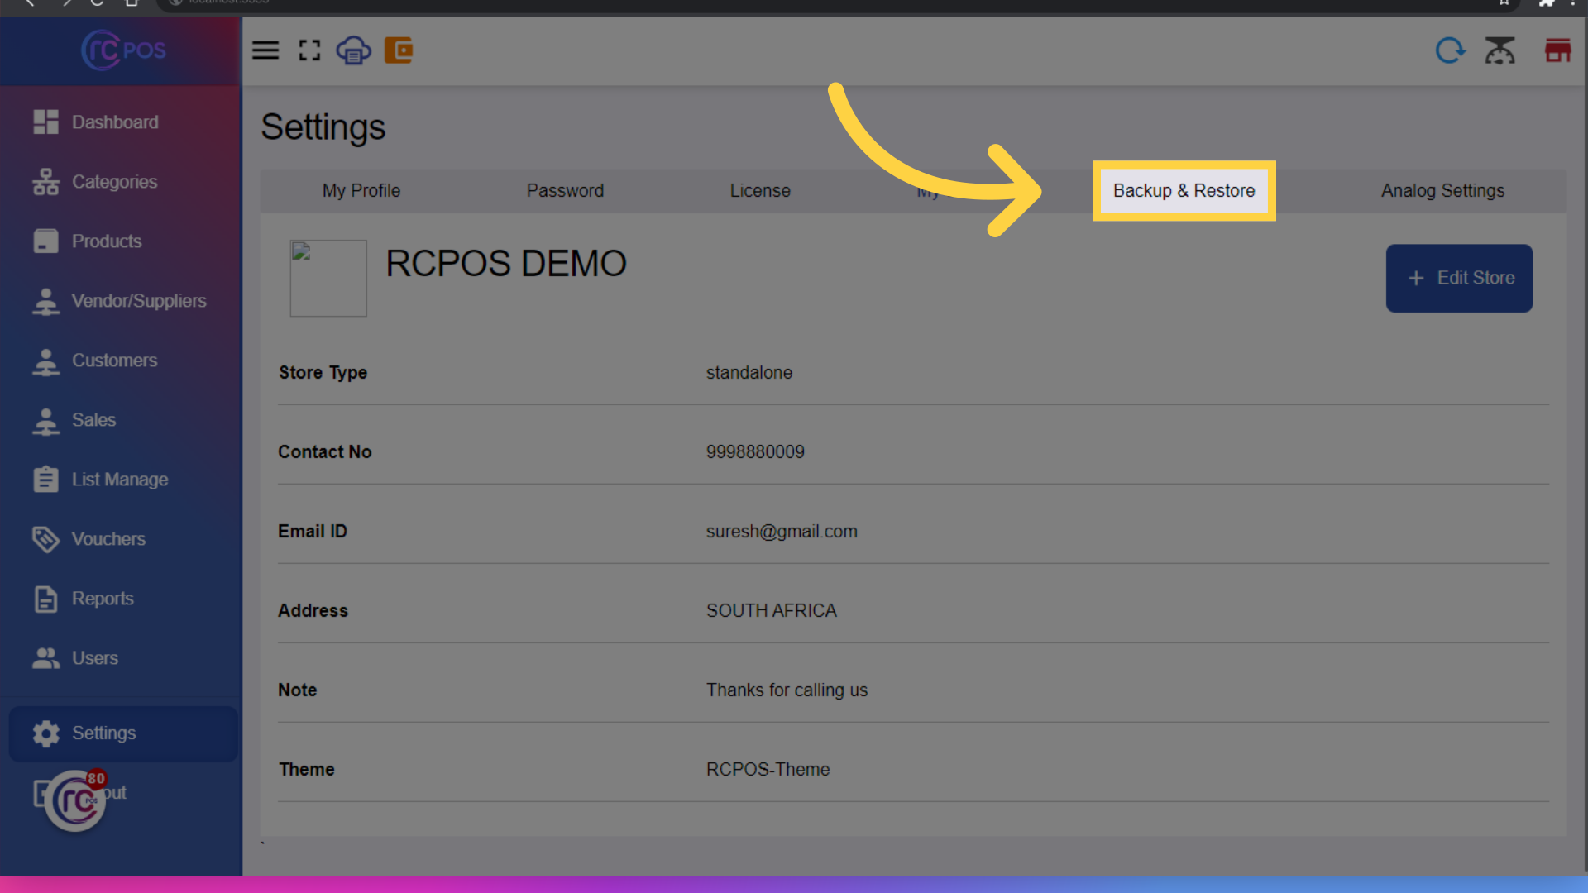The image size is (1588, 893).
Task: Click the List Manage clipboard icon
Action: coord(45,479)
